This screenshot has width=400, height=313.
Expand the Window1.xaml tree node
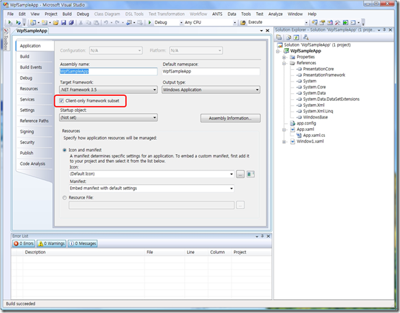284,142
